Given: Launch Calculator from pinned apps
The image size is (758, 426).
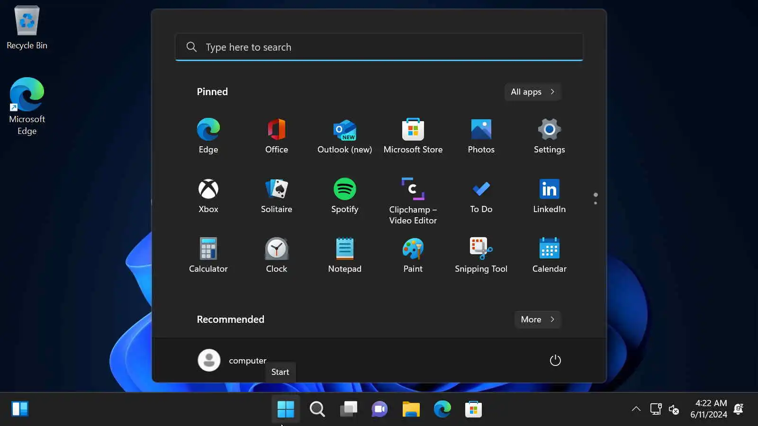Looking at the screenshot, I should [208, 255].
